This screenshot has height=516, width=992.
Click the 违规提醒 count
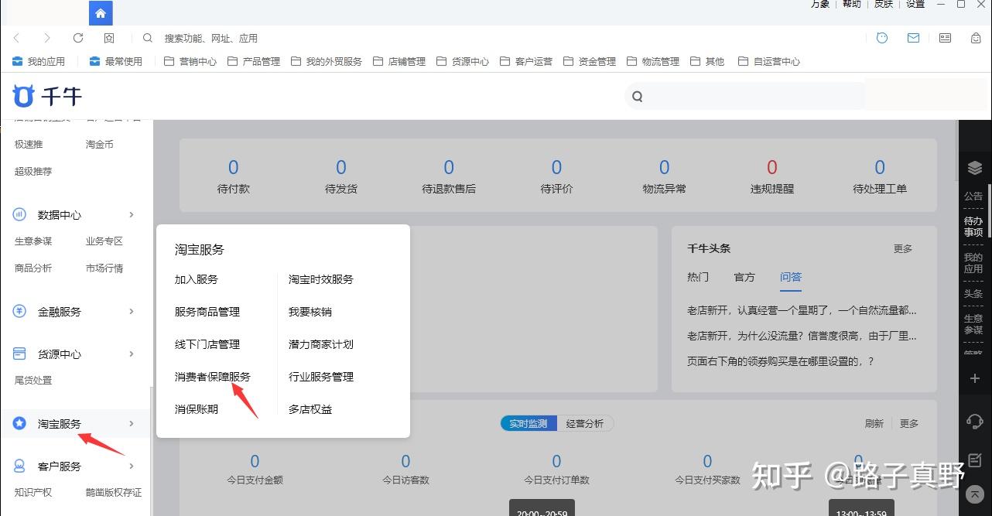click(772, 167)
